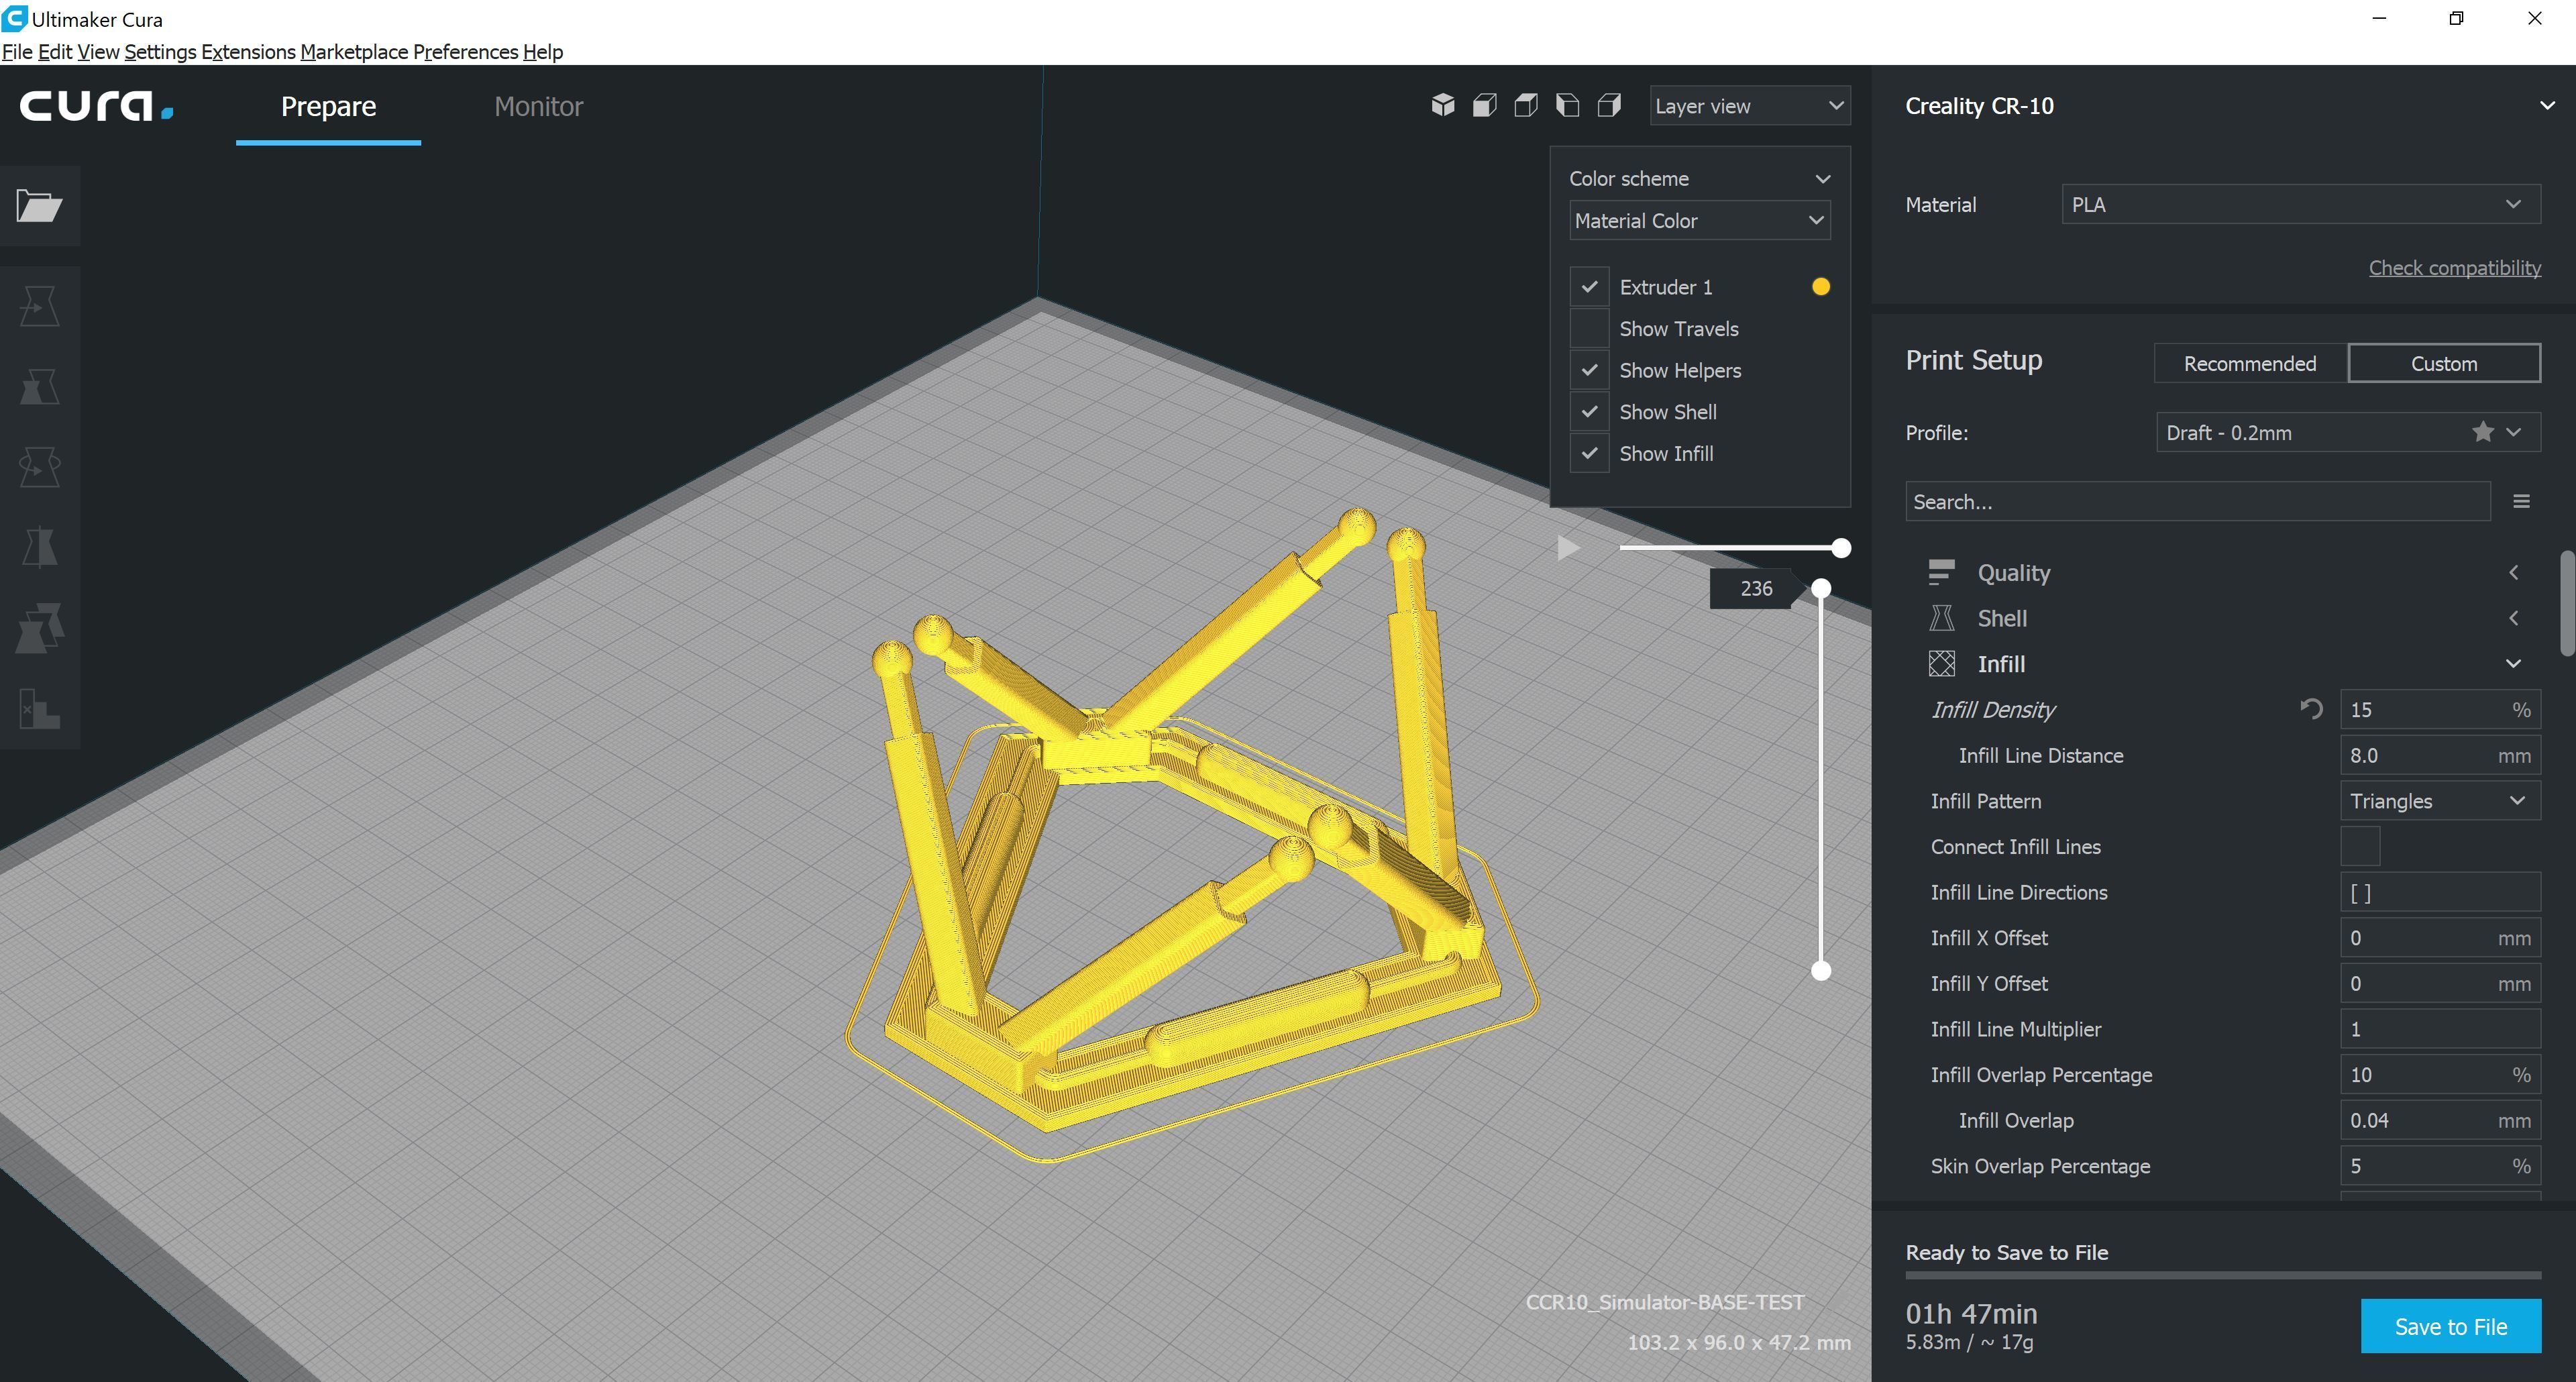Select the Move tool in left toolbar
This screenshot has height=1382, width=2576.
(39, 306)
